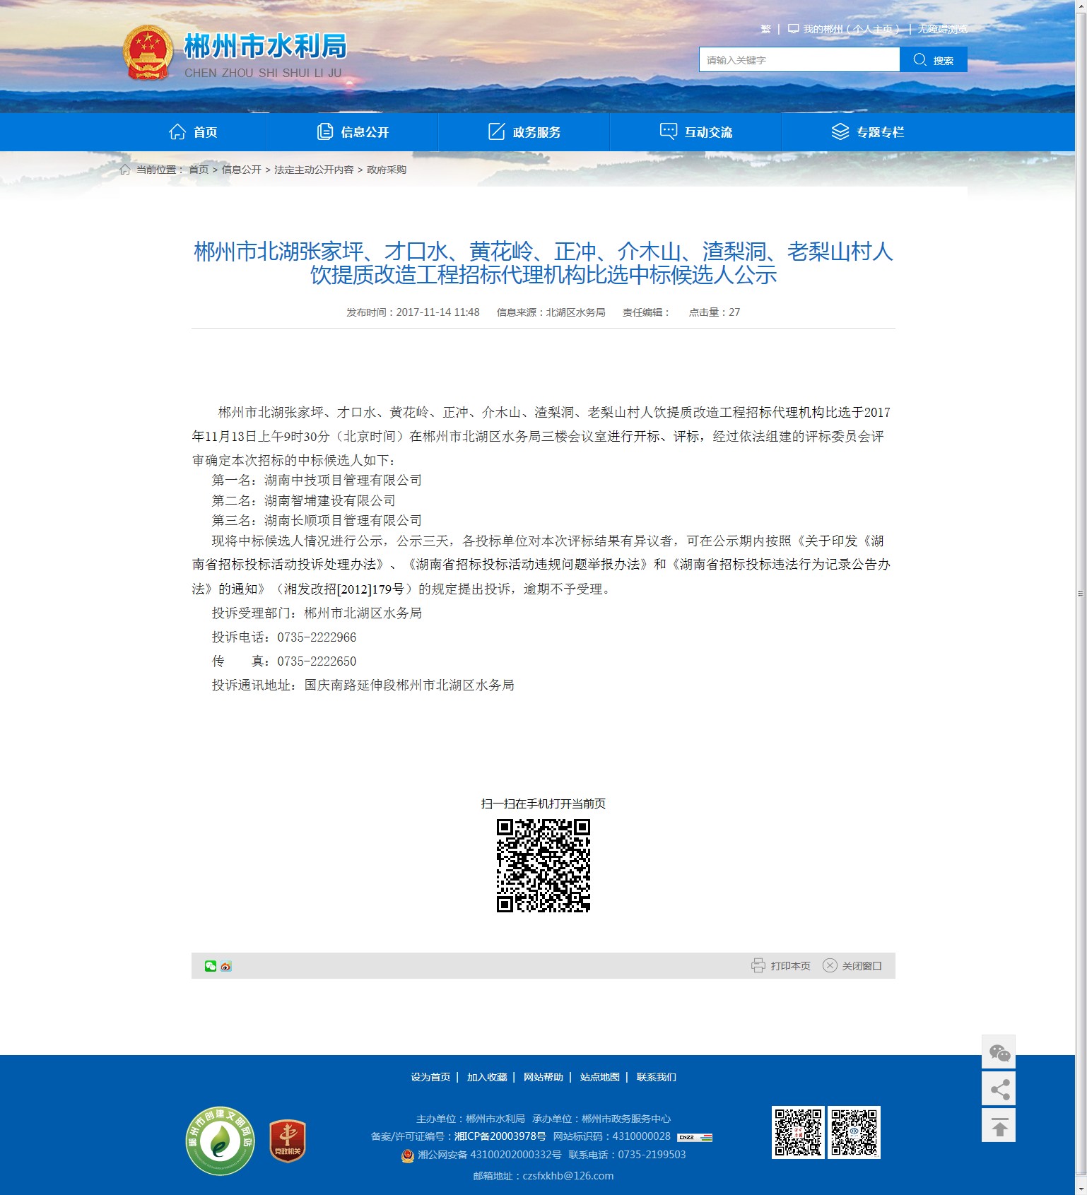Image resolution: width=1087 pixels, height=1195 pixels.
Task: Open the 首页 navigation tab
Action: (x=193, y=132)
